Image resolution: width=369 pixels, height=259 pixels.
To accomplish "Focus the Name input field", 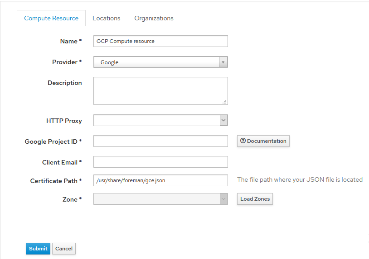I will pos(160,41).
